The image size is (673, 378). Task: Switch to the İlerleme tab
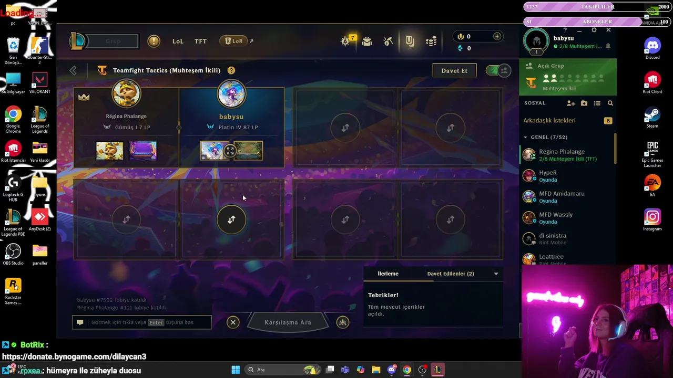click(x=388, y=274)
